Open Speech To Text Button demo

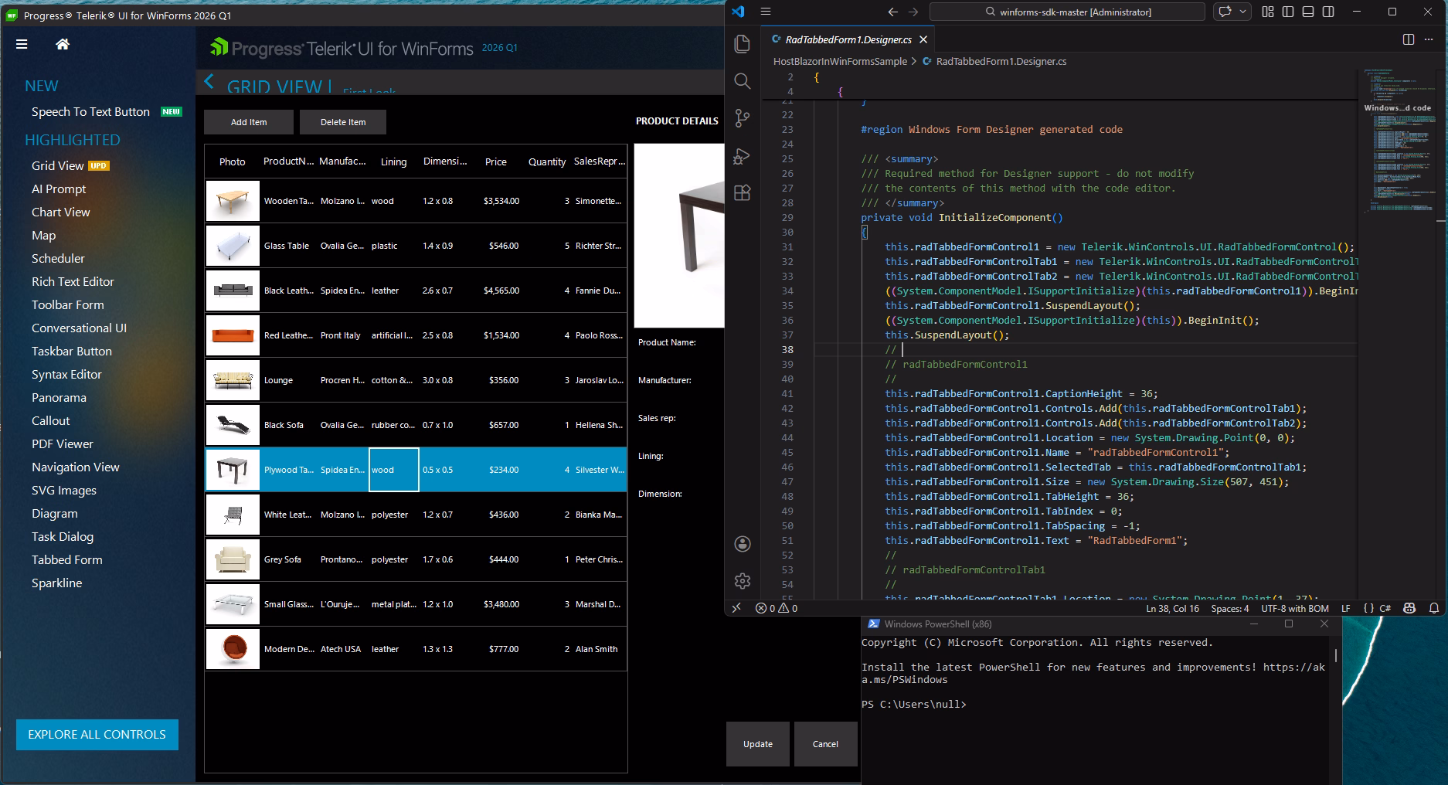[90, 112]
